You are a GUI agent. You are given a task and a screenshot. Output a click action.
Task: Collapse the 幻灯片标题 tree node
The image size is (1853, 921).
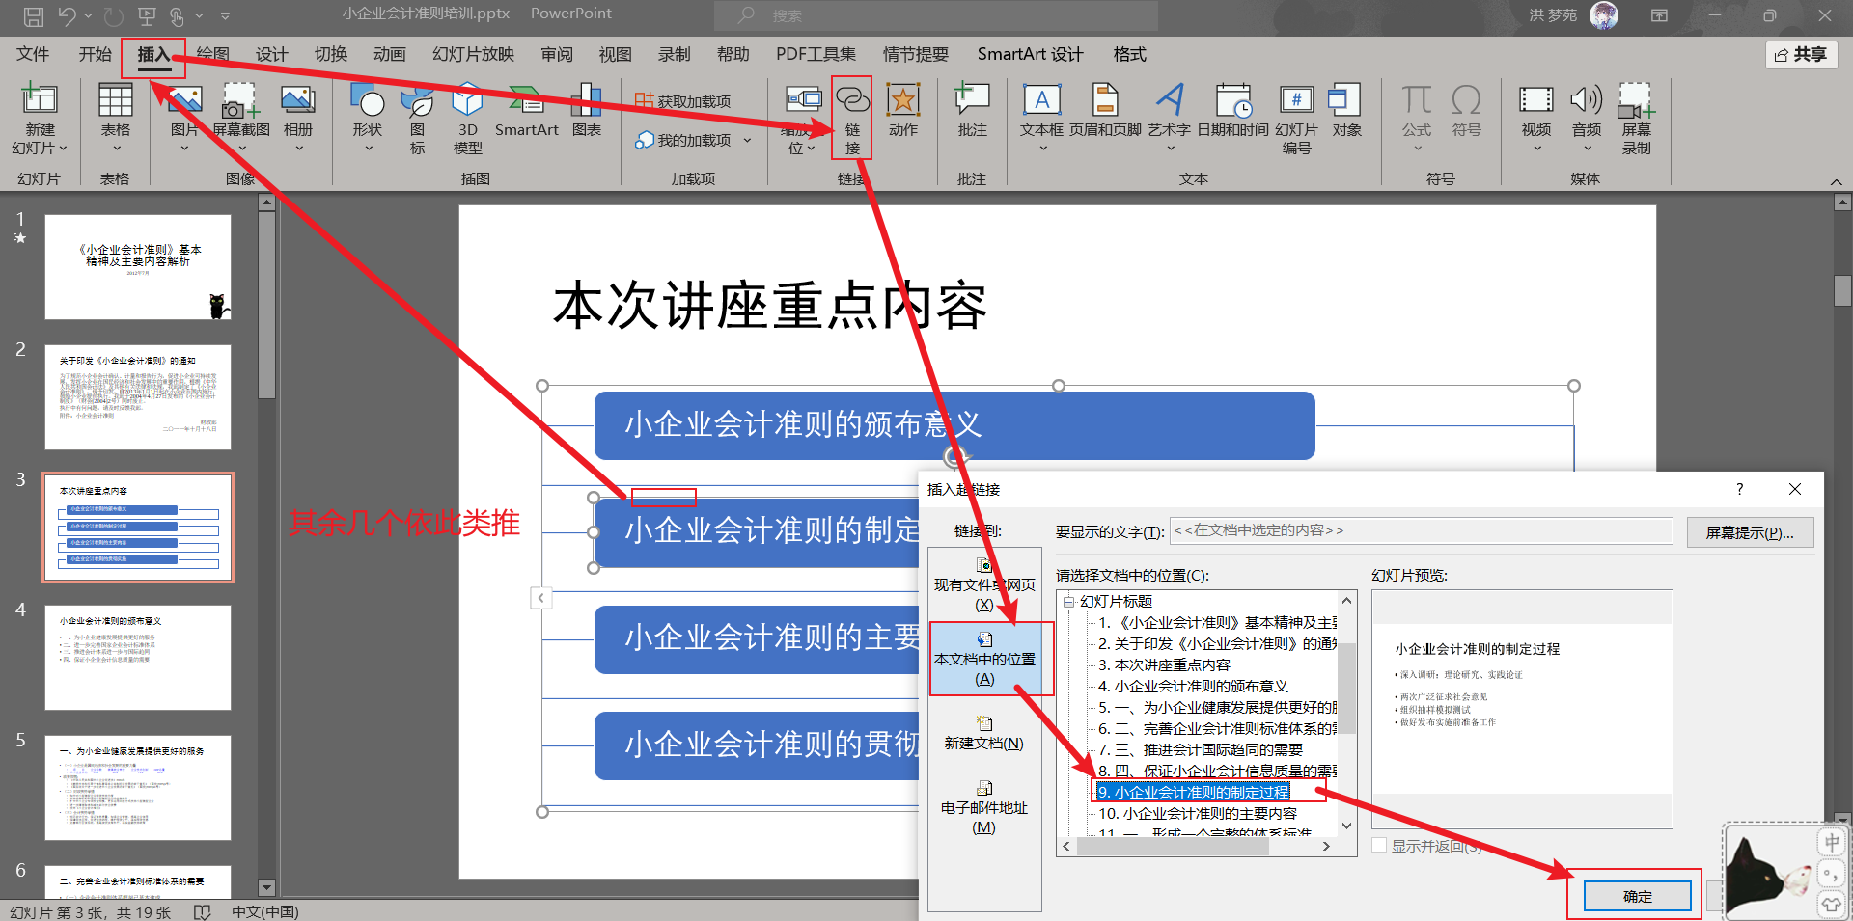click(x=1069, y=602)
